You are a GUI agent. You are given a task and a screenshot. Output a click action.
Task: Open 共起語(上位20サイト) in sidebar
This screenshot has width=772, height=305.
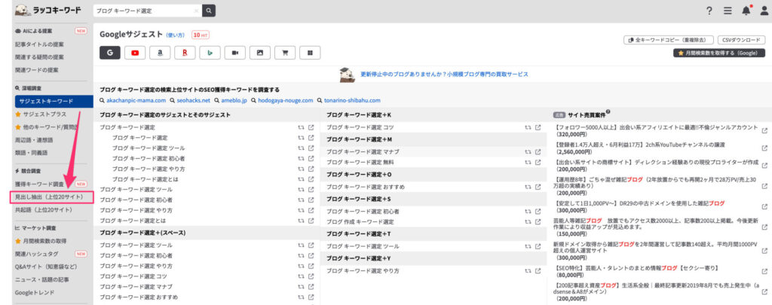pyautogui.click(x=43, y=210)
